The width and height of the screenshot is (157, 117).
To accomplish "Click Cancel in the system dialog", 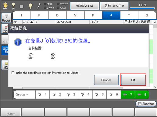I will tap(106, 80).
